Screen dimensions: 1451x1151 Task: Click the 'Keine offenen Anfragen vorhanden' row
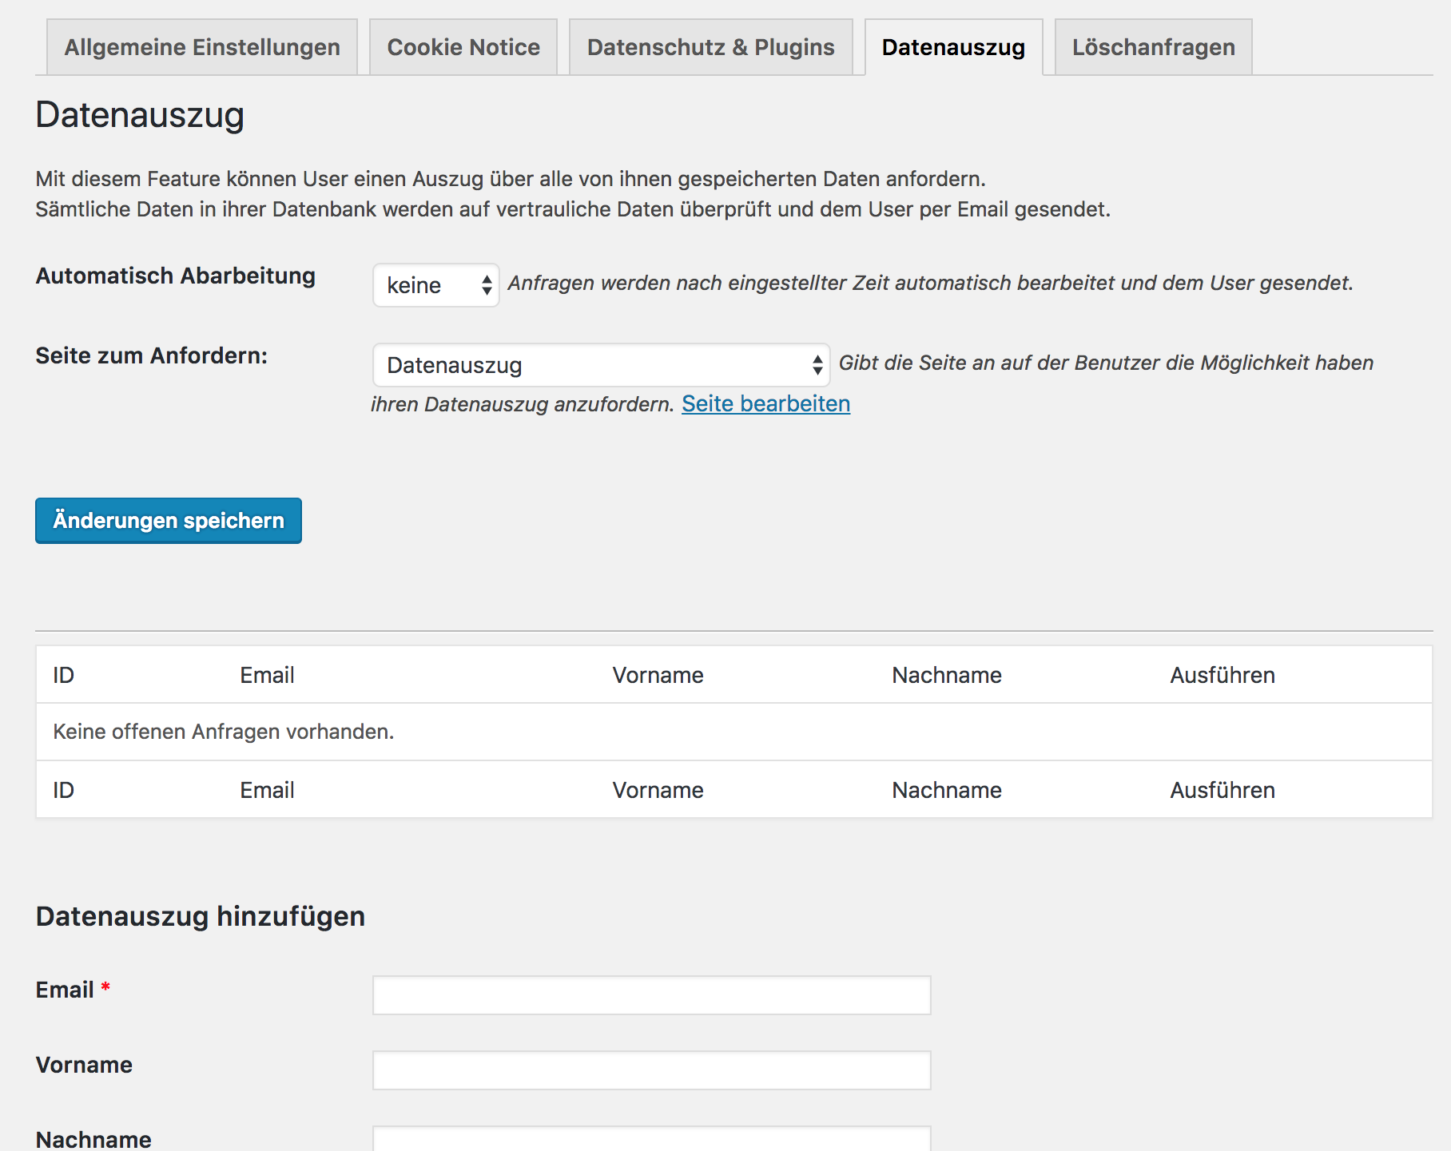click(224, 732)
